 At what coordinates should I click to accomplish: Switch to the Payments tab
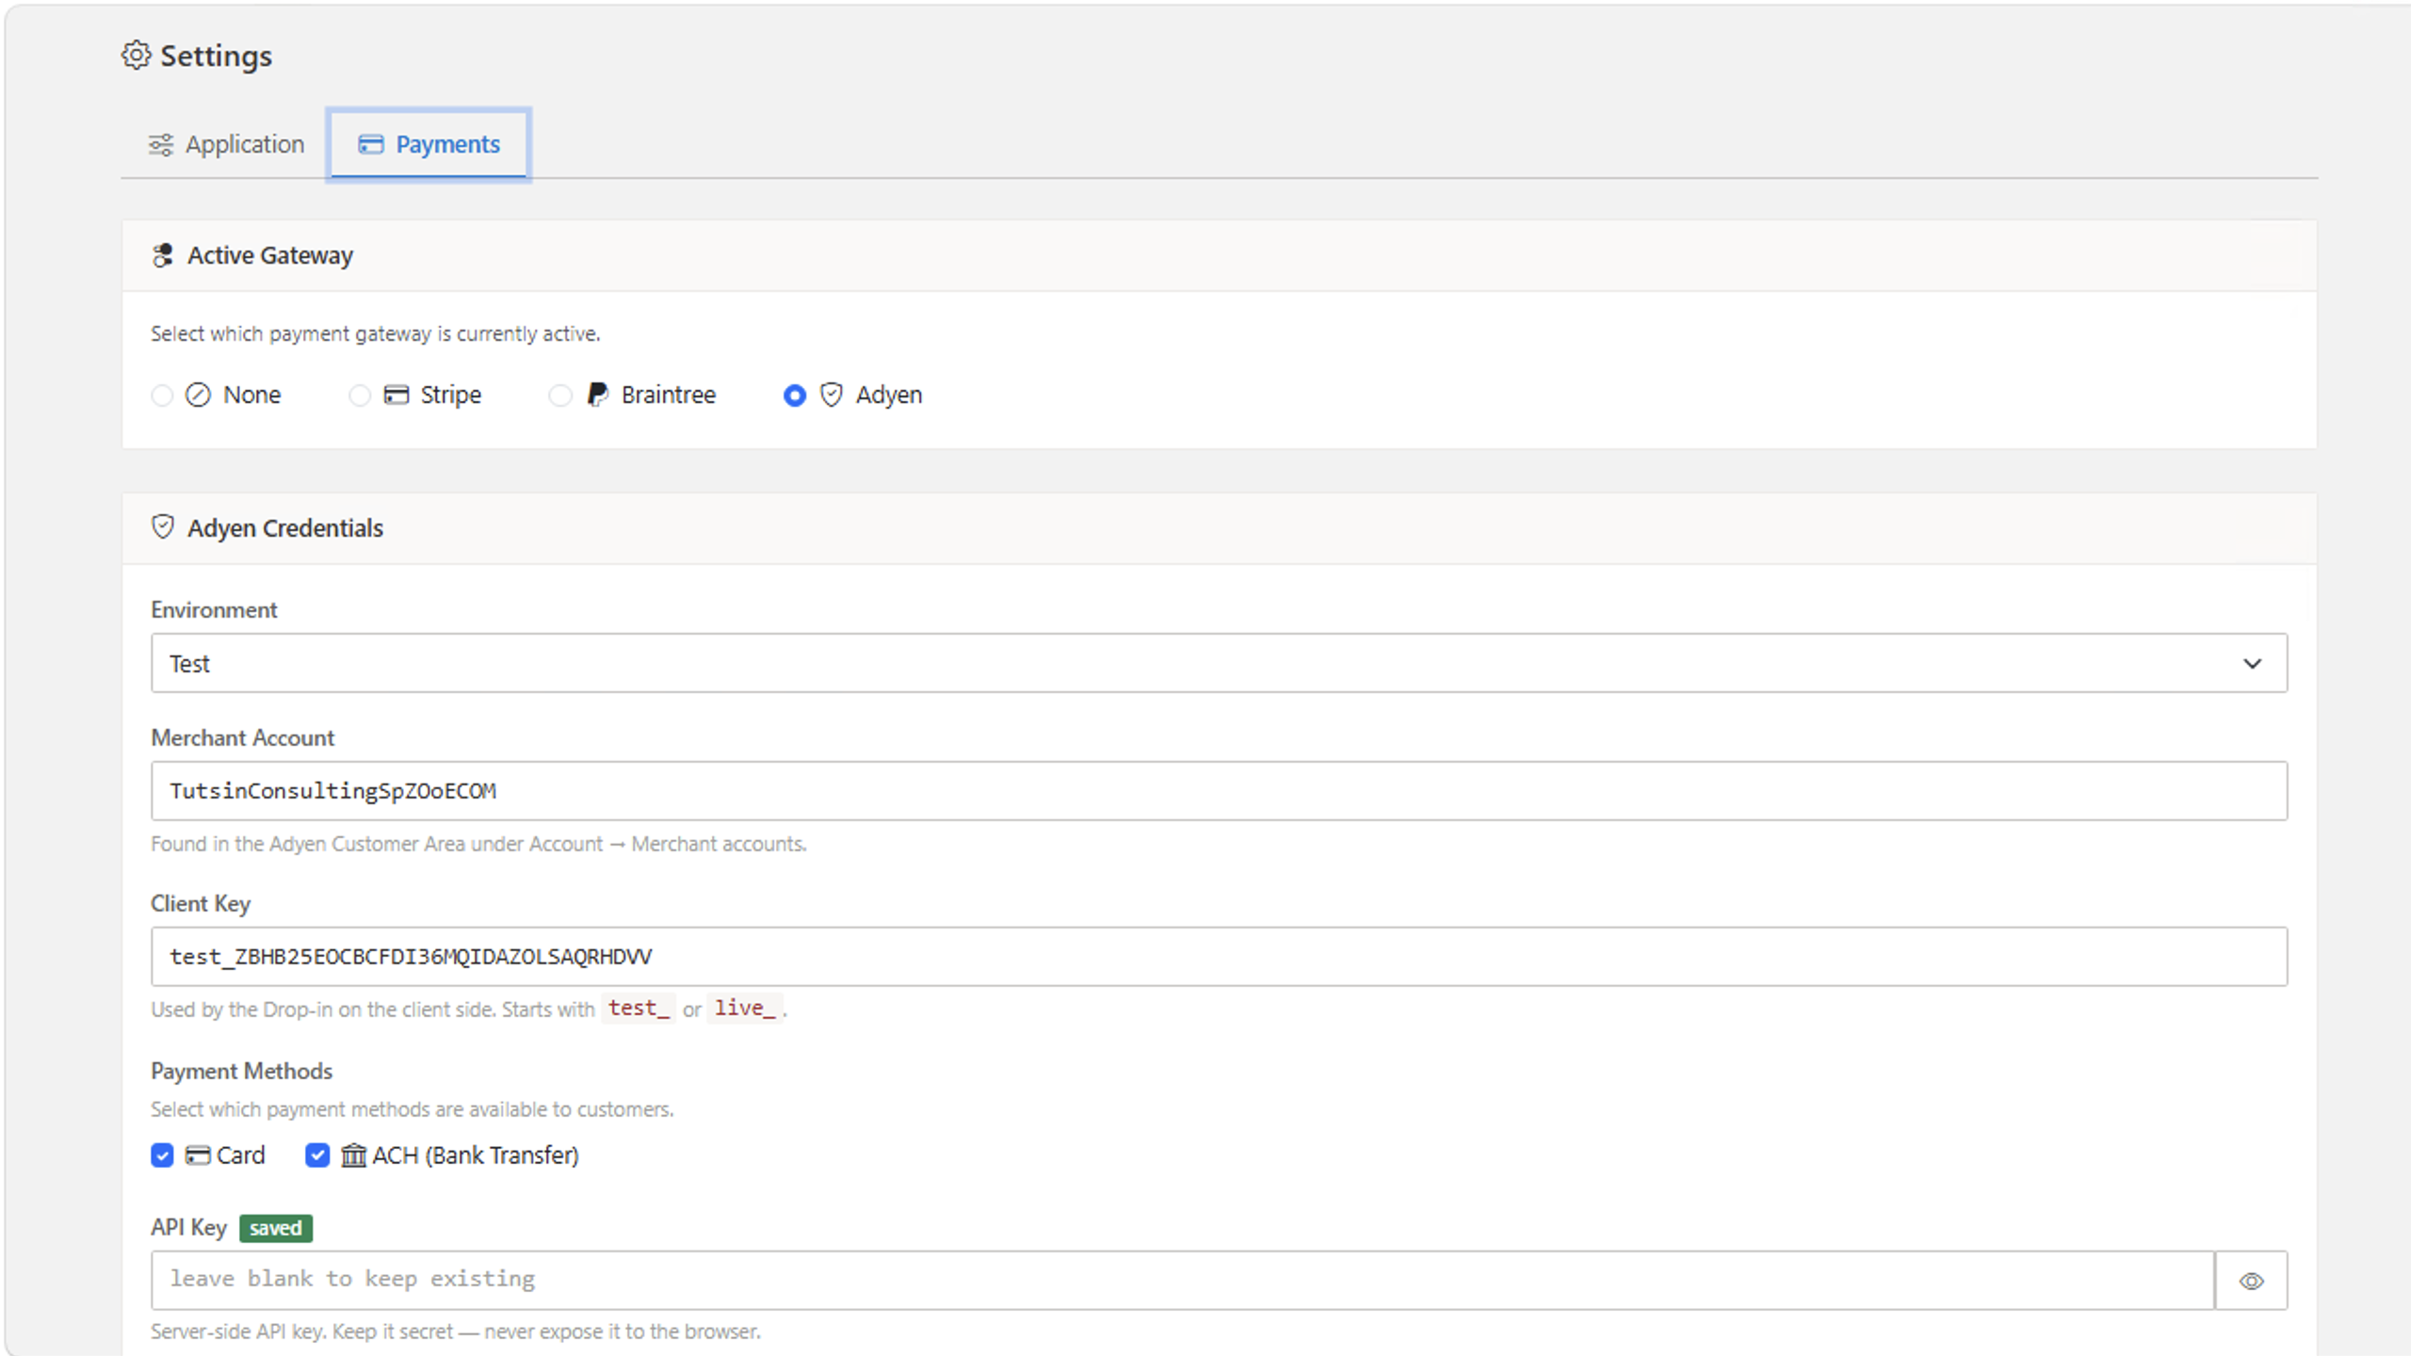[x=429, y=145]
